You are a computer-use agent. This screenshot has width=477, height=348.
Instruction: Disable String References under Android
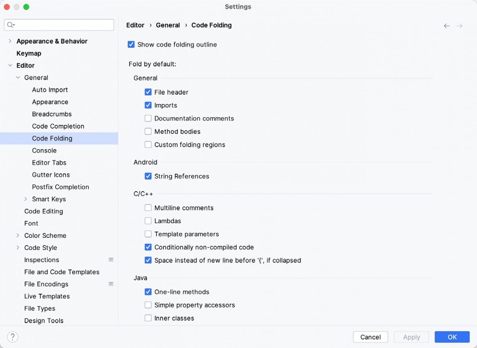148,176
